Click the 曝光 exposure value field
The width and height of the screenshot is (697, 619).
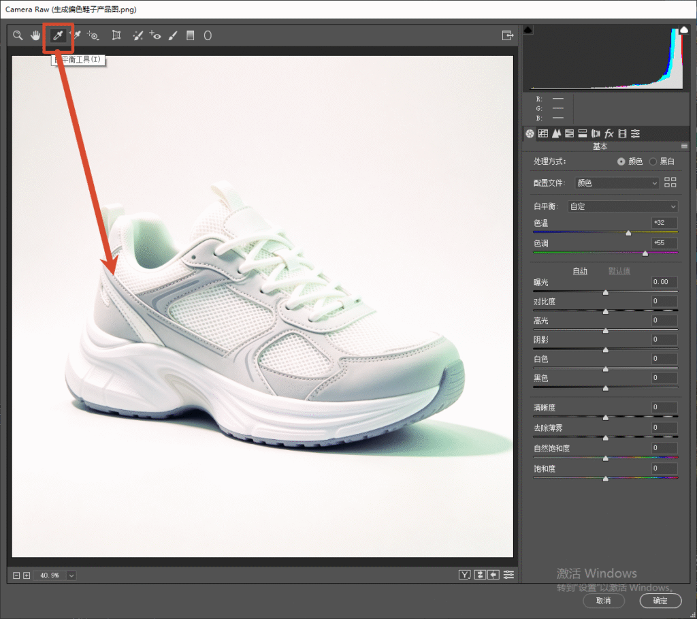pyautogui.click(x=664, y=282)
